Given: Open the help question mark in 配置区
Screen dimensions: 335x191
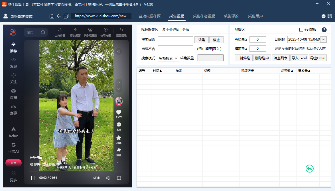Looking at the screenshot, I should tap(324, 30).
